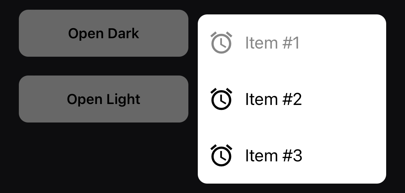This screenshot has width=405, height=193.
Task: Click blank white area right of Item #2
Action: [x=345, y=99]
